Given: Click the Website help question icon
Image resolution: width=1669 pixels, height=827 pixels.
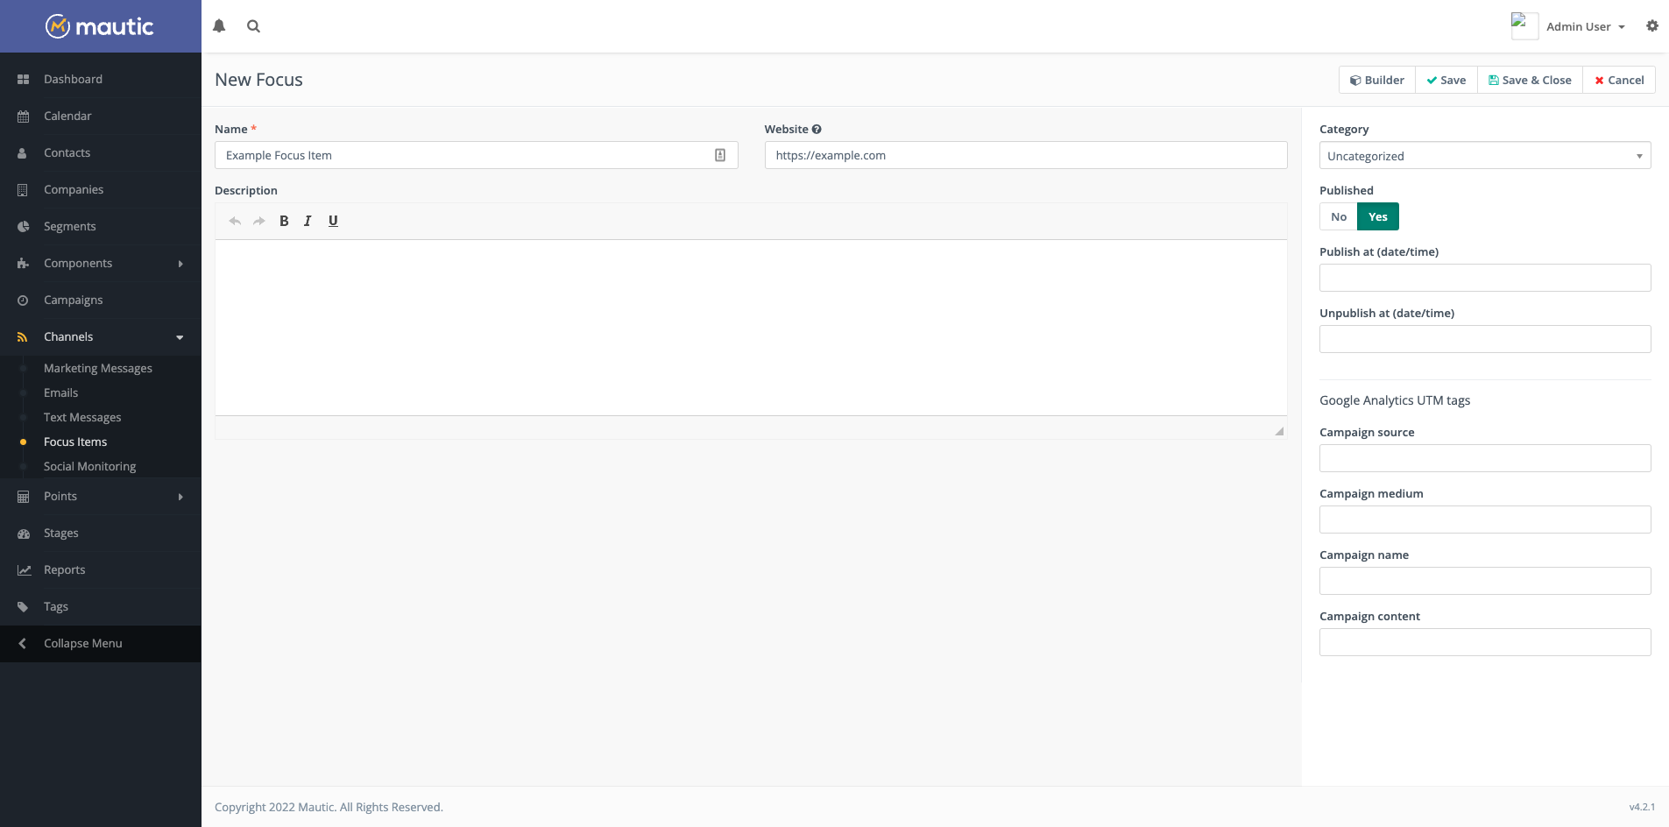Looking at the screenshot, I should 817,130.
